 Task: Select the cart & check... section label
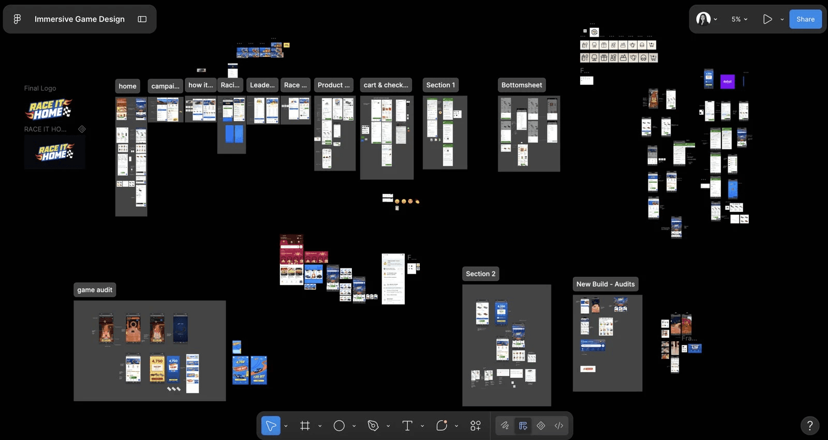pos(386,85)
